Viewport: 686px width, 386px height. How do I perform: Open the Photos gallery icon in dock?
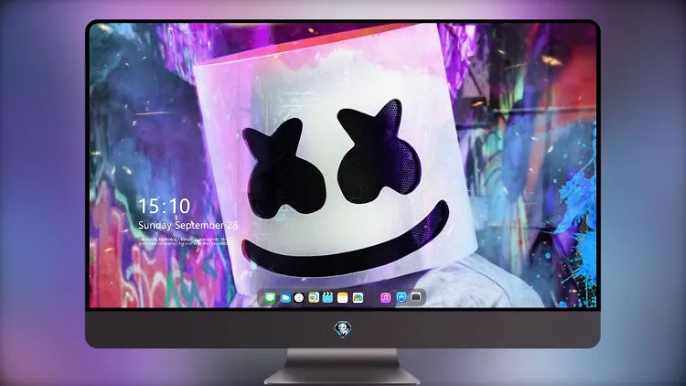(358, 298)
